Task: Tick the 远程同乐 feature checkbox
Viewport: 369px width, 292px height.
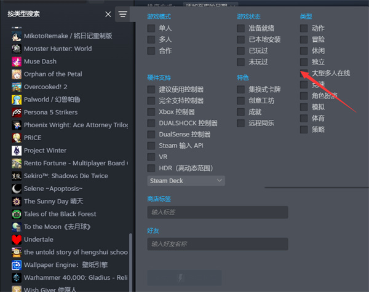Action: click(240, 123)
